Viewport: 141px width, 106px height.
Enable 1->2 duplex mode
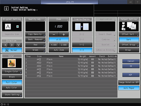[82, 45]
